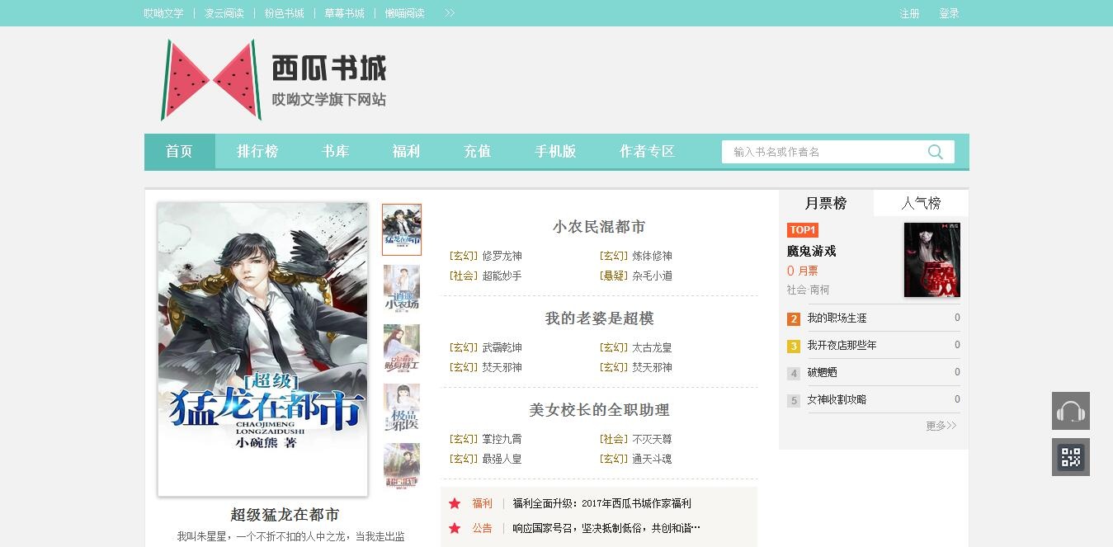The height and width of the screenshot is (547, 1113).
Task: Open the book 杂毛小道
Action: click(653, 276)
